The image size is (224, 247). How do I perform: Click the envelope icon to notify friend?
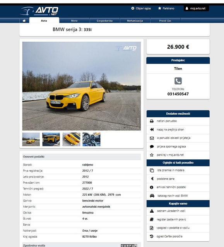(152, 138)
